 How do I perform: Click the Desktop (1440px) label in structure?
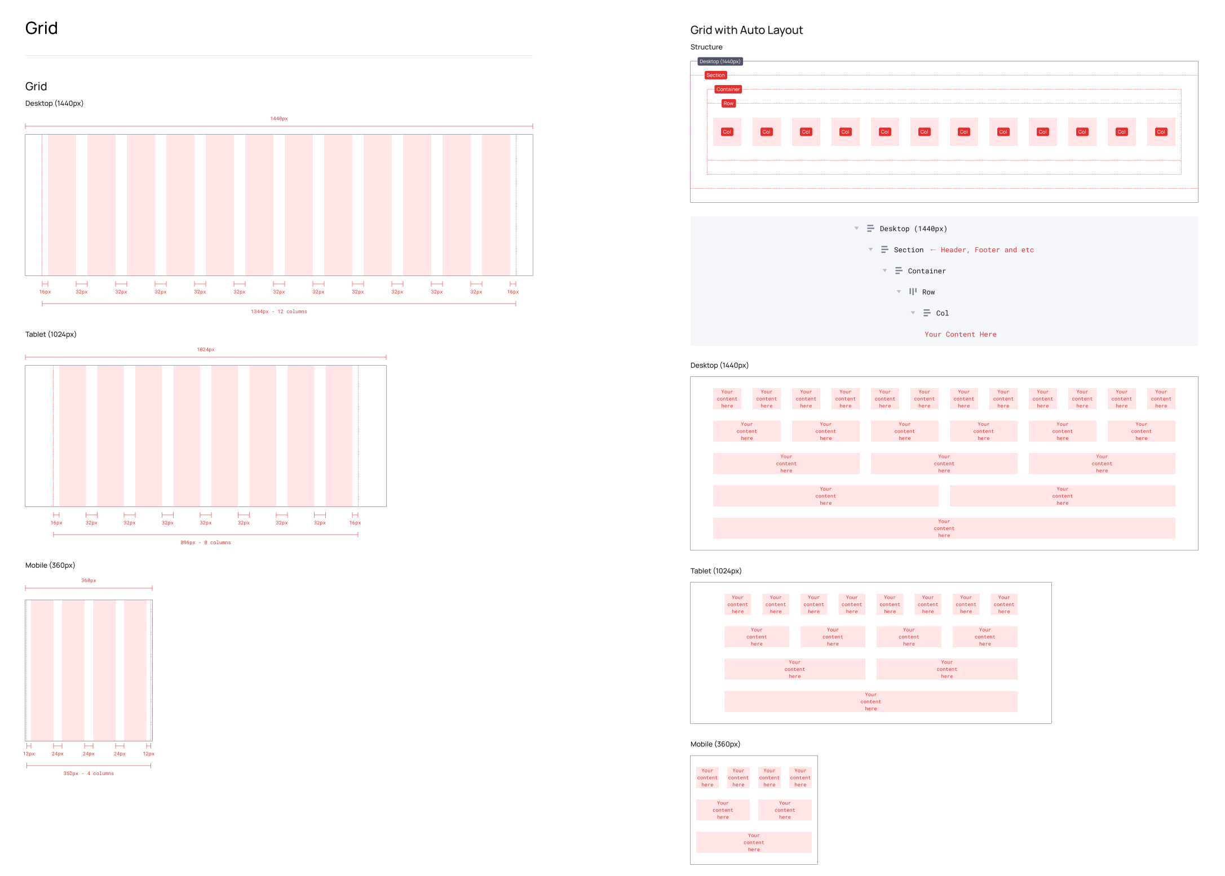pyautogui.click(x=719, y=61)
